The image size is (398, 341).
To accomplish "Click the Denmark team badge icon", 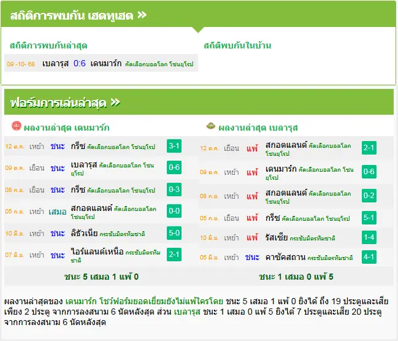I will 17,126.
